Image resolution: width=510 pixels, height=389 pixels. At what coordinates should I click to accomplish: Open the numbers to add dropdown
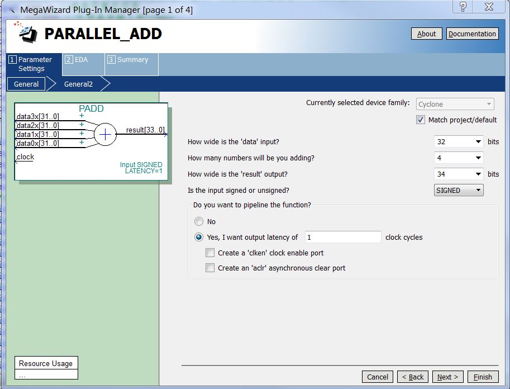tap(459, 158)
